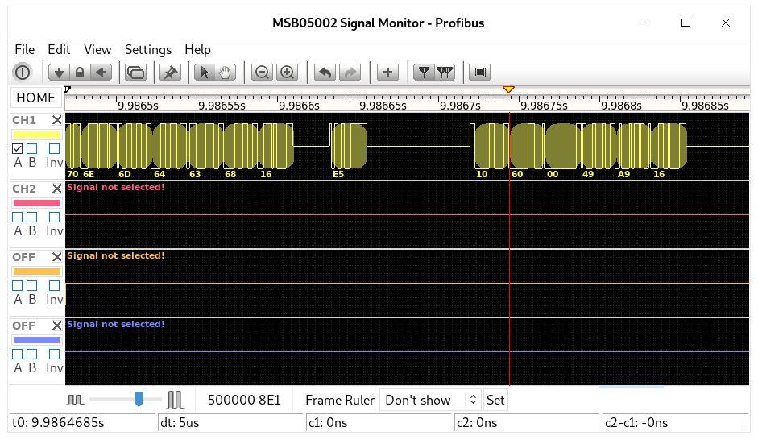The image size is (758, 440).
Task: Click the pink CH2 color swatch
Action: (x=37, y=203)
